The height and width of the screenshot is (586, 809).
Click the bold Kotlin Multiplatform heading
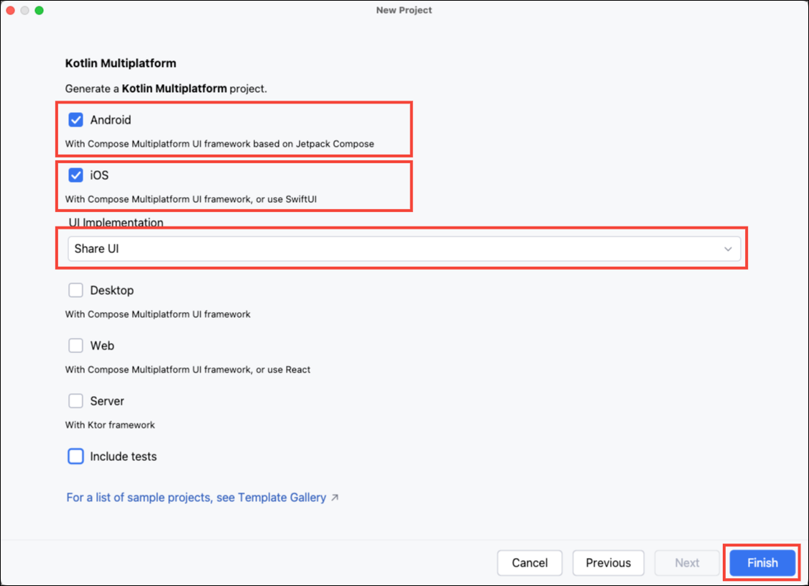pos(121,63)
